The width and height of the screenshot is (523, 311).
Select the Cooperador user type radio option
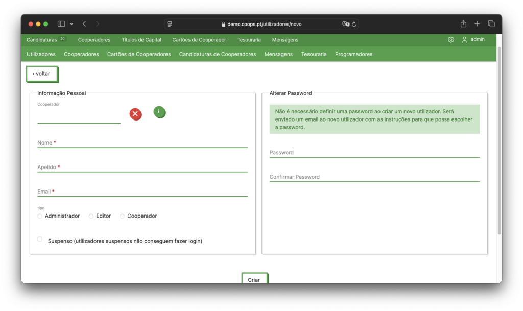[x=123, y=217]
